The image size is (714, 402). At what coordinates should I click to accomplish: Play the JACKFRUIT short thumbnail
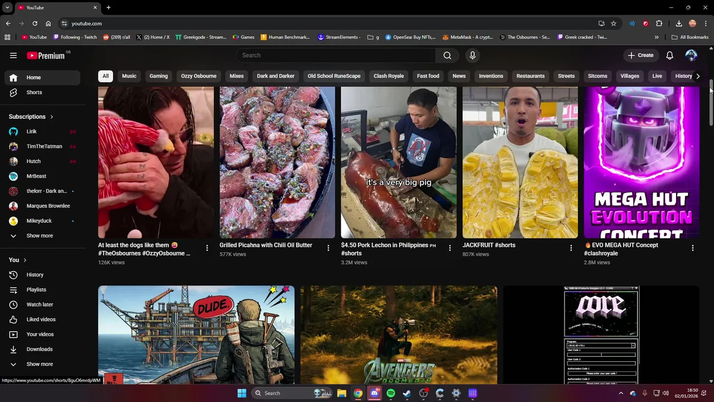[x=520, y=162]
